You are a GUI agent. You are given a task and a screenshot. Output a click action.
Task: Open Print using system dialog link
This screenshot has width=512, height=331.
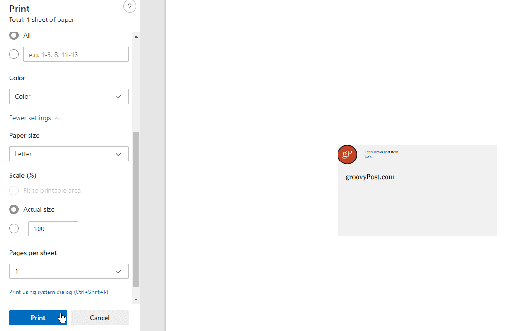click(x=59, y=292)
